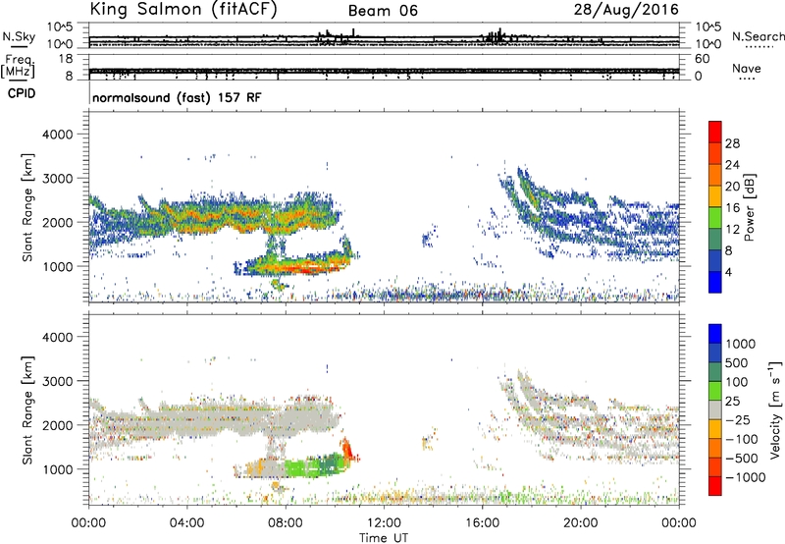Click the '100' velocity scale value
This screenshot has height=544, width=785.
pyautogui.click(x=737, y=382)
